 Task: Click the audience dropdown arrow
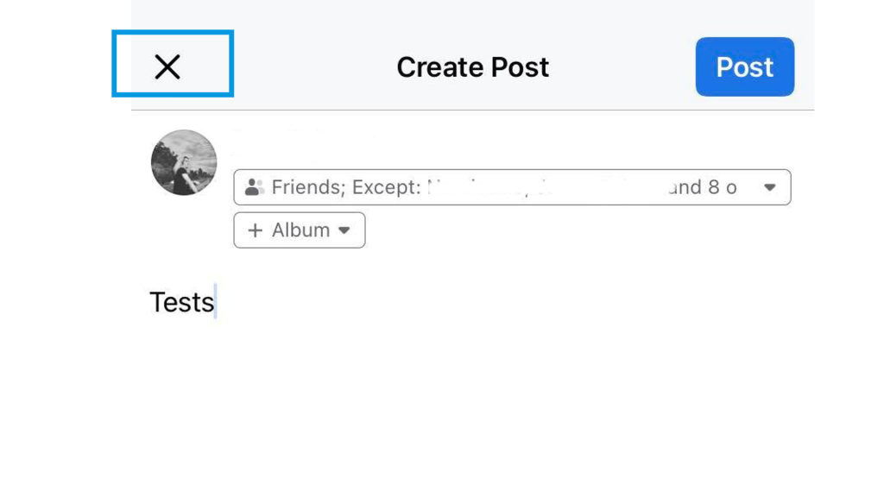[x=769, y=187]
